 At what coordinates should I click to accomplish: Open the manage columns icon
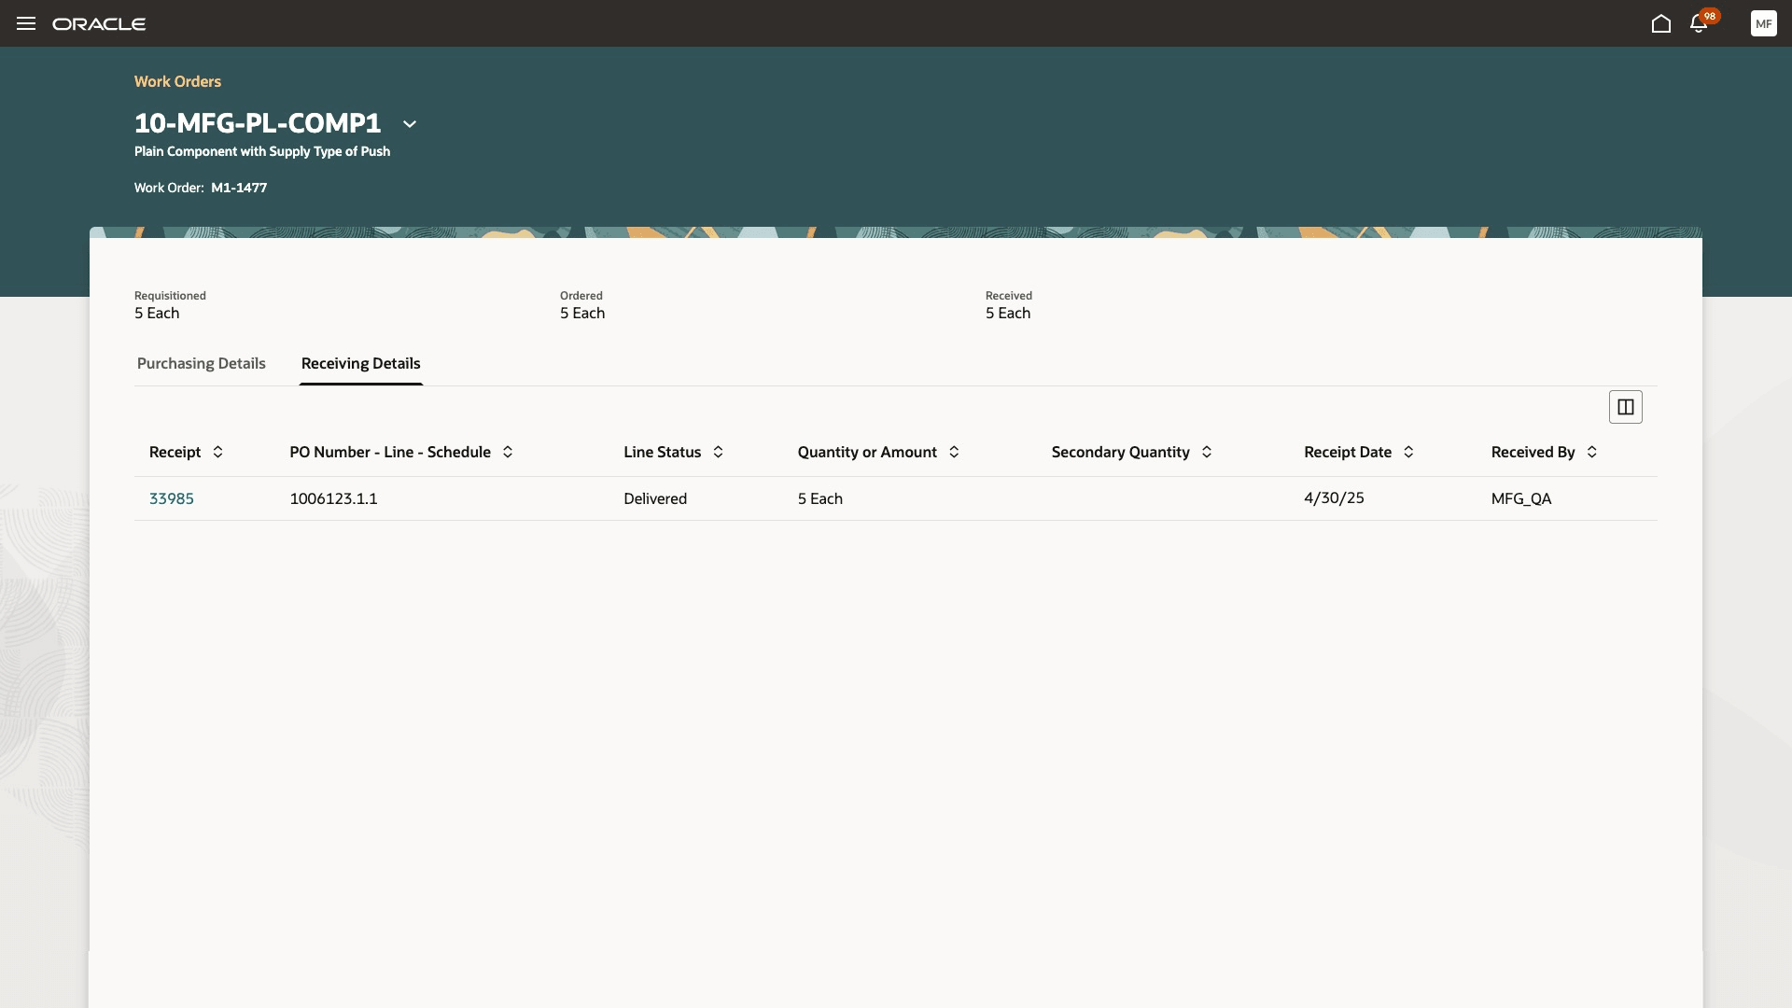pos(1625,407)
